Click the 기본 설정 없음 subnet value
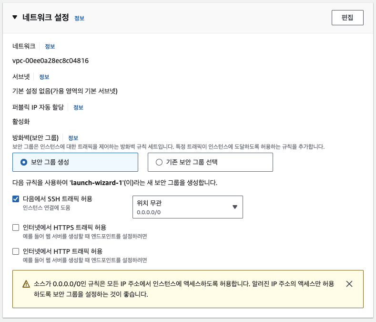Viewport: 376px width, 322px height. point(65,91)
